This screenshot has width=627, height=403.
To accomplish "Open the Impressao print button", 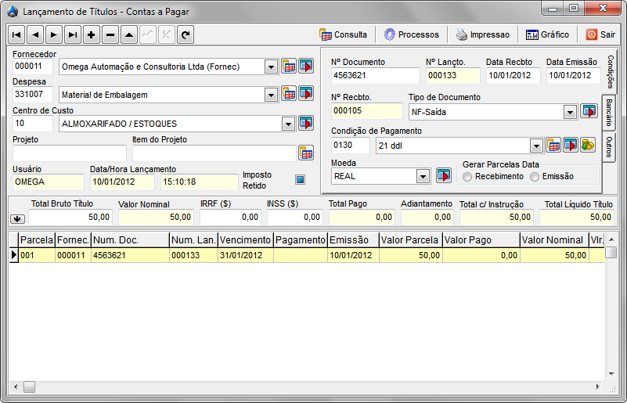I will click(x=482, y=34).
